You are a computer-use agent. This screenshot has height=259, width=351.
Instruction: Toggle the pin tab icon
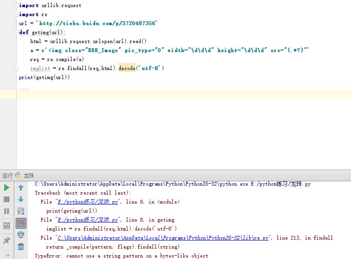click(x=7, y=241)
